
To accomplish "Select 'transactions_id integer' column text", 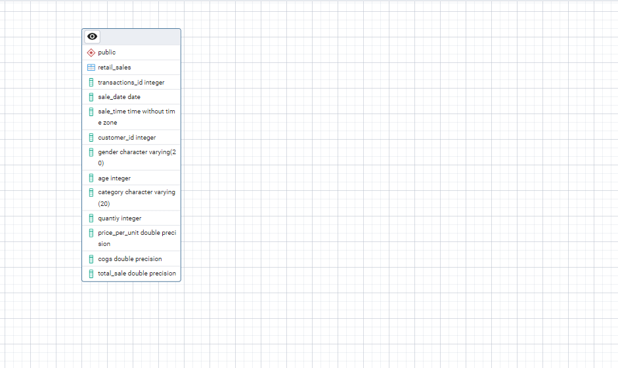I will click(131, 82).
